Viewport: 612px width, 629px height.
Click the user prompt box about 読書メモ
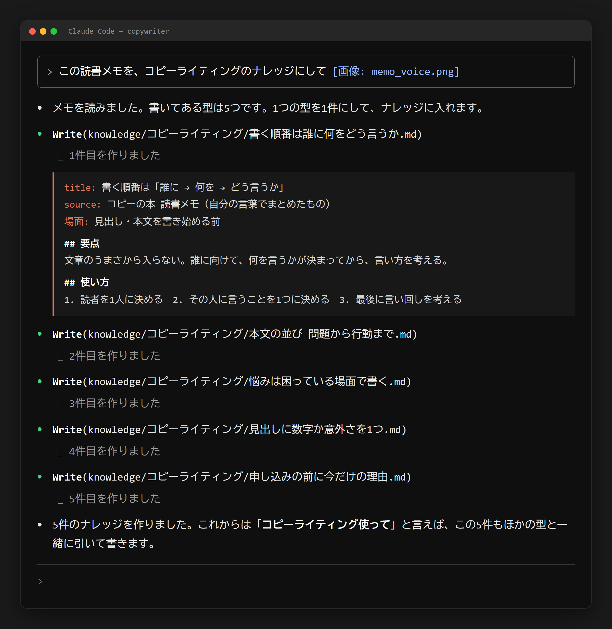pyautogui.click(x=306, y=72)
